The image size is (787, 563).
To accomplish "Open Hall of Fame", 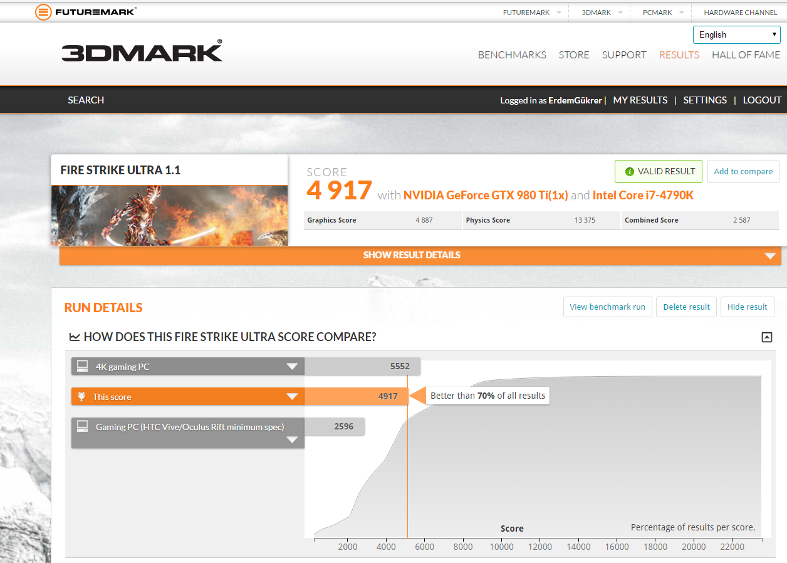I will (x=746, y=55).
